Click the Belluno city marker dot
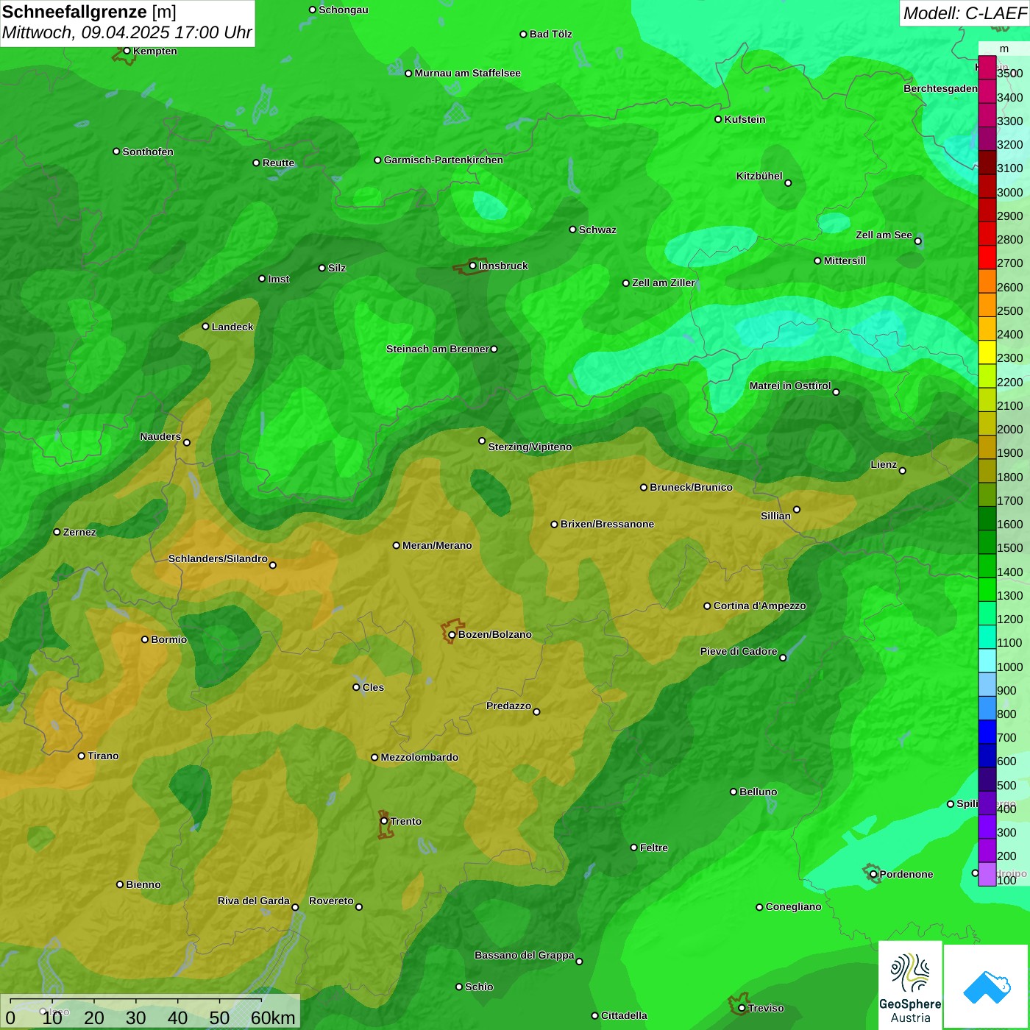 pyautogui.click(x=734, y=792)
